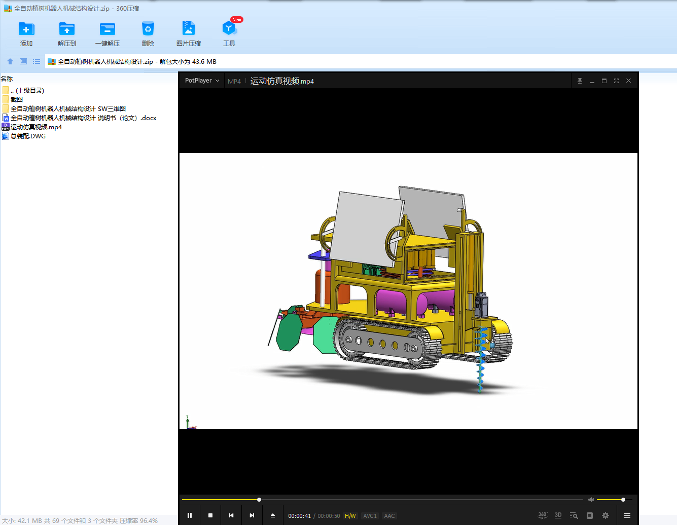The image size is (677, 525).
Task: Open PotPlayer hamburger main menu
Action: (627, 515)
